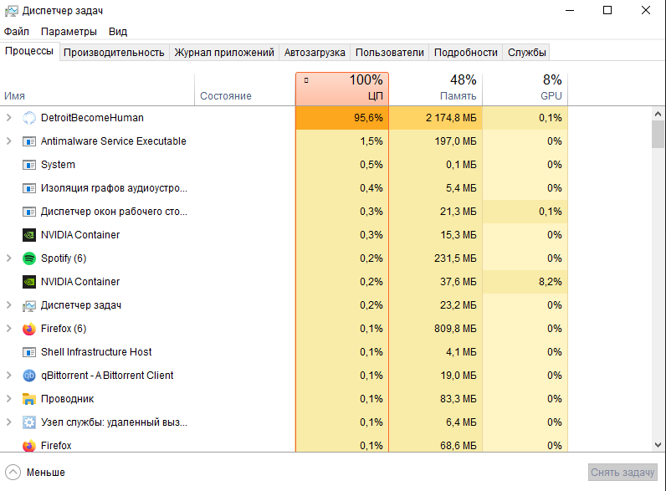The width and height of the screenshot is (666, 491).
Task: Open the Вид menu
Action: click(118, 32)
